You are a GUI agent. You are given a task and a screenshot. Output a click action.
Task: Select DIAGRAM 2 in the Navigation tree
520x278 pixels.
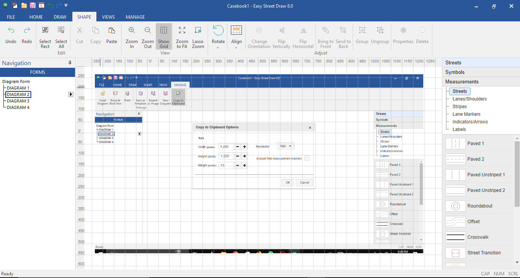coord(18,94)
